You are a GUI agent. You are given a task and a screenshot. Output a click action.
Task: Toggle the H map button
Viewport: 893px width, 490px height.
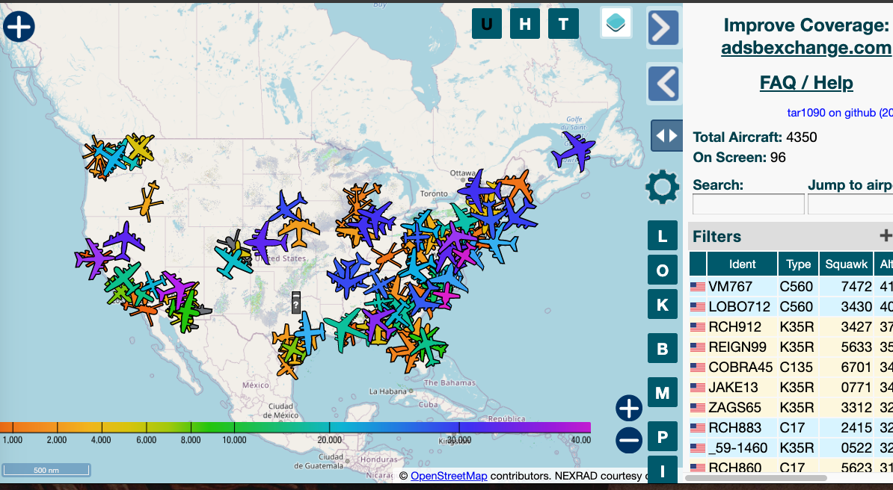point(525,24)
